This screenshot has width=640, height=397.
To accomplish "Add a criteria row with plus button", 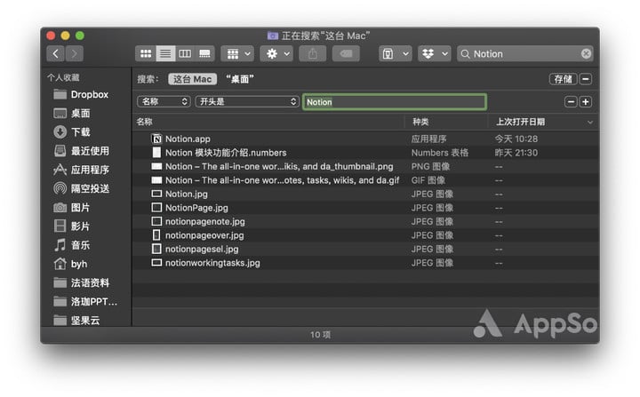I will tap(586, 101).
